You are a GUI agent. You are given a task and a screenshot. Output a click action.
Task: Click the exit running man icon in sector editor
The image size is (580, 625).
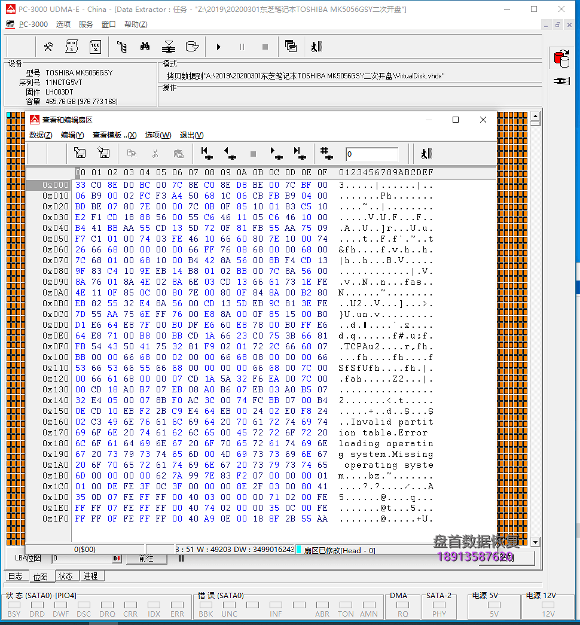coord(427,154)
